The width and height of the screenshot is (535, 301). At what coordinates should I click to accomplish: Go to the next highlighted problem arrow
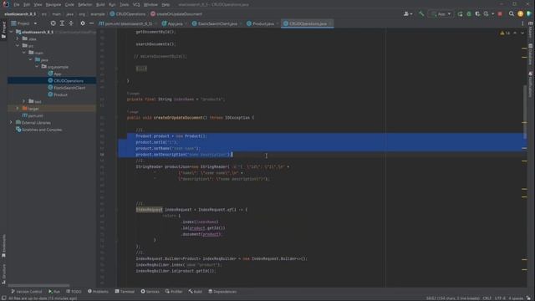[522, 33]
